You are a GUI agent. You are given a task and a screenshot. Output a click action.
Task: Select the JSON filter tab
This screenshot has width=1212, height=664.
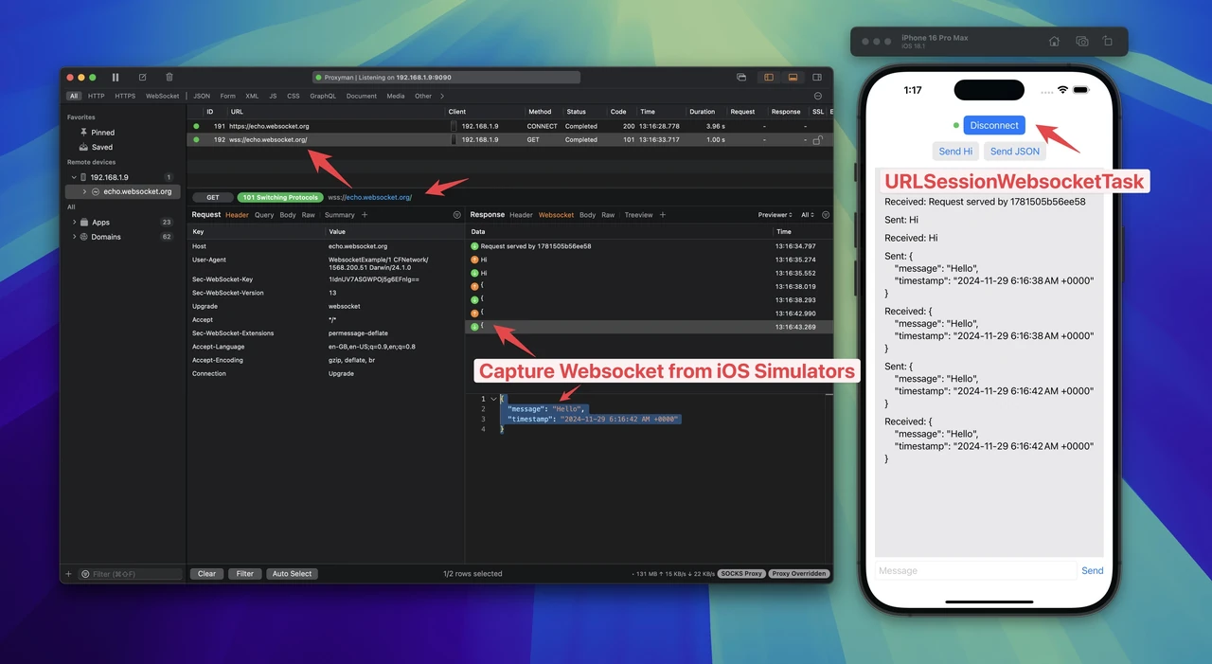tap(202, 96)
